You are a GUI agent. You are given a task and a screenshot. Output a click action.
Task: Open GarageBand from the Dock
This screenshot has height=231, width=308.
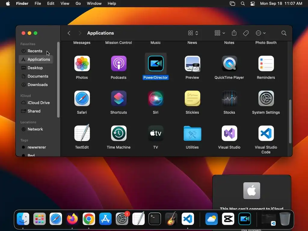[x=171, y=219]
